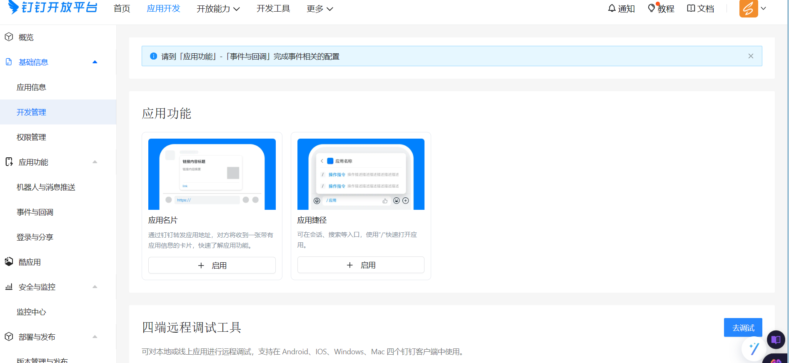
Task: Enable the 应用名片 feature
Action: (212, 265)
